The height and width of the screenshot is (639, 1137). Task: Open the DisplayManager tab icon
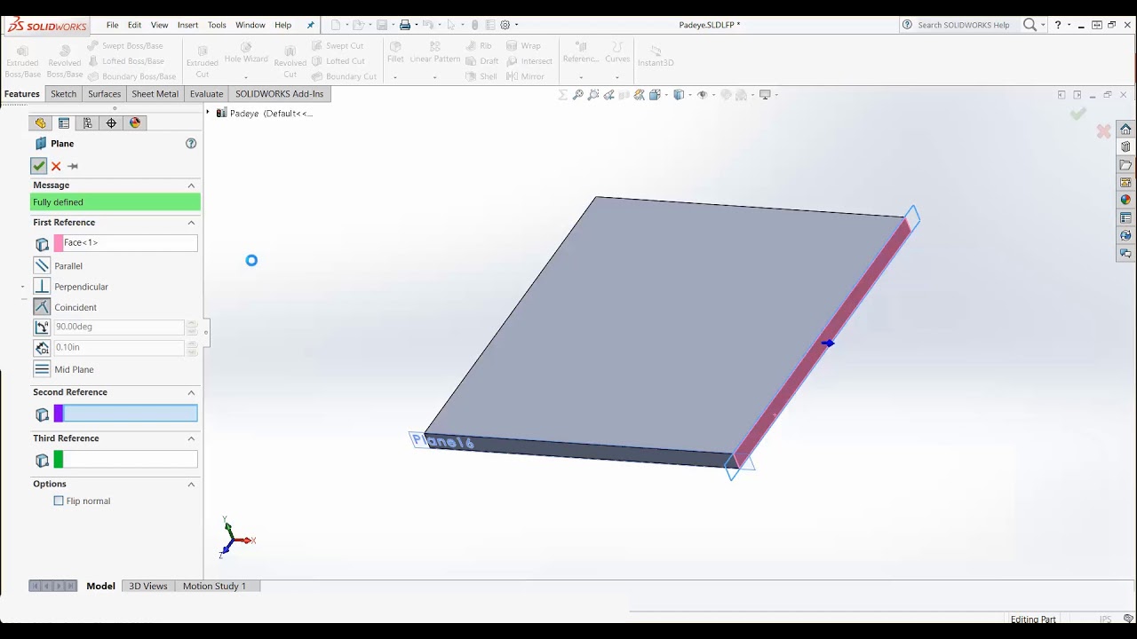pyautogui.click(x=135, y=123)
